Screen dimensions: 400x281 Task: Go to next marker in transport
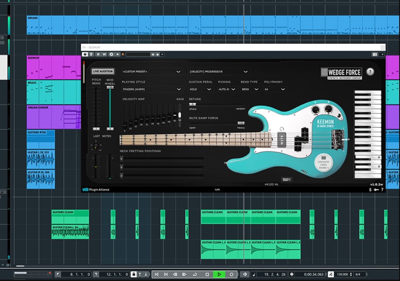pos(166,274)
